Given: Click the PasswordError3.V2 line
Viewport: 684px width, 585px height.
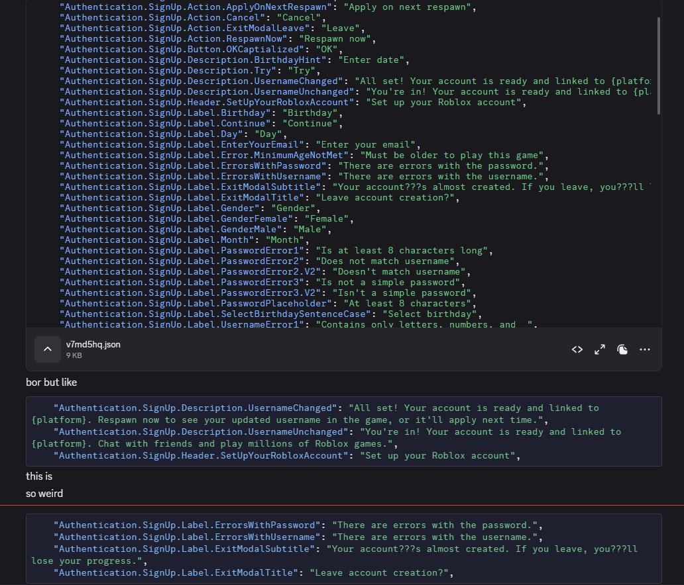Looking at the screenshot, I should pos(268,292).
